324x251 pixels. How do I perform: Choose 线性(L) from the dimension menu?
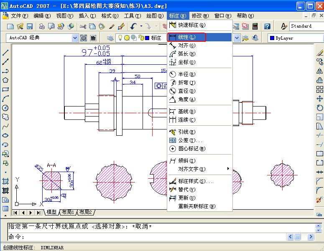(x=199, y=37)
